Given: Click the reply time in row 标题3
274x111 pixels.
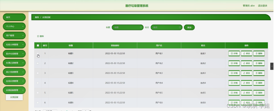Looking at the screenshot, I should click(x=115, y=73).
